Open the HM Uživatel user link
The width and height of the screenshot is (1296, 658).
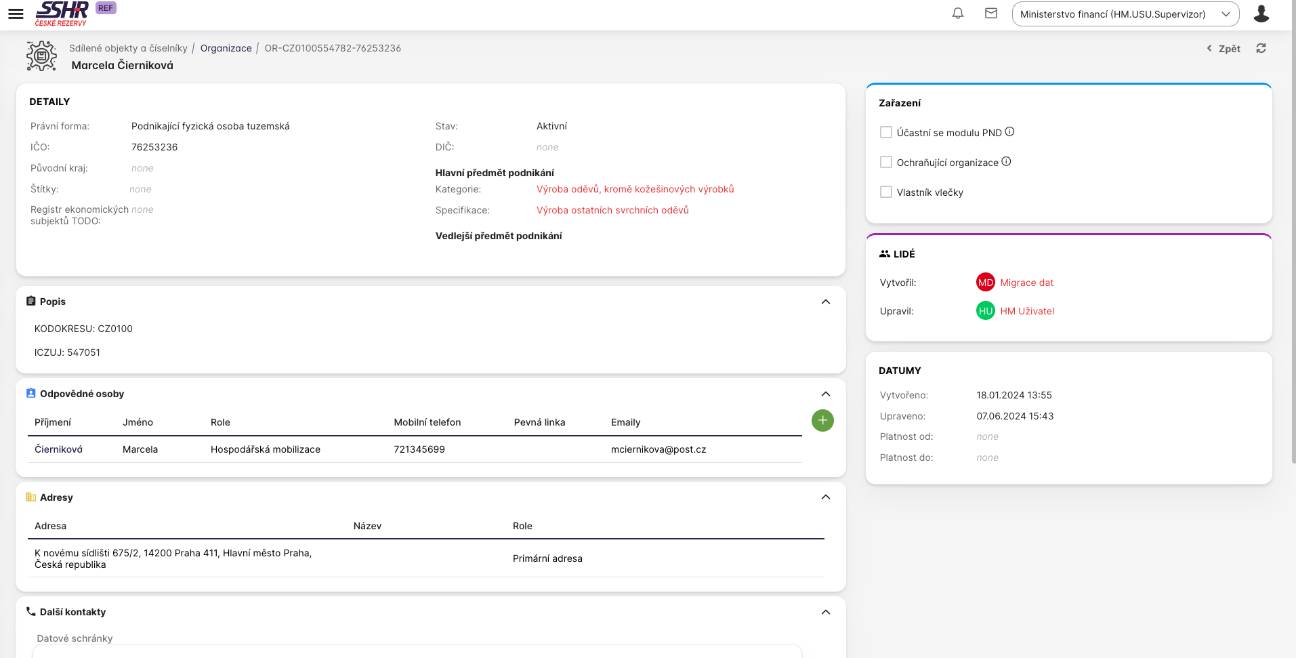(1026, 311)
